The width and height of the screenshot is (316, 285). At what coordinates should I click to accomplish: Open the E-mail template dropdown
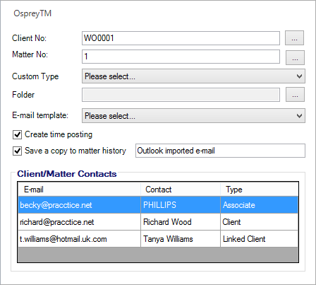tap(193, 116)
